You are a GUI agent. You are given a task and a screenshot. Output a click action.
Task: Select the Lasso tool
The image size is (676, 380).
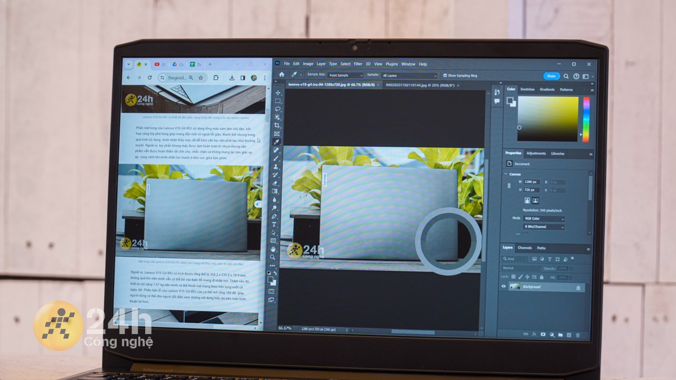click(x=278, y=109)
